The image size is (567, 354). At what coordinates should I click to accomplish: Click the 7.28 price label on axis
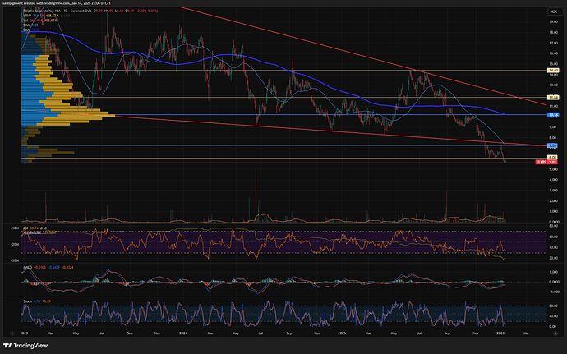pyautogui.click(x=553, y=145)
